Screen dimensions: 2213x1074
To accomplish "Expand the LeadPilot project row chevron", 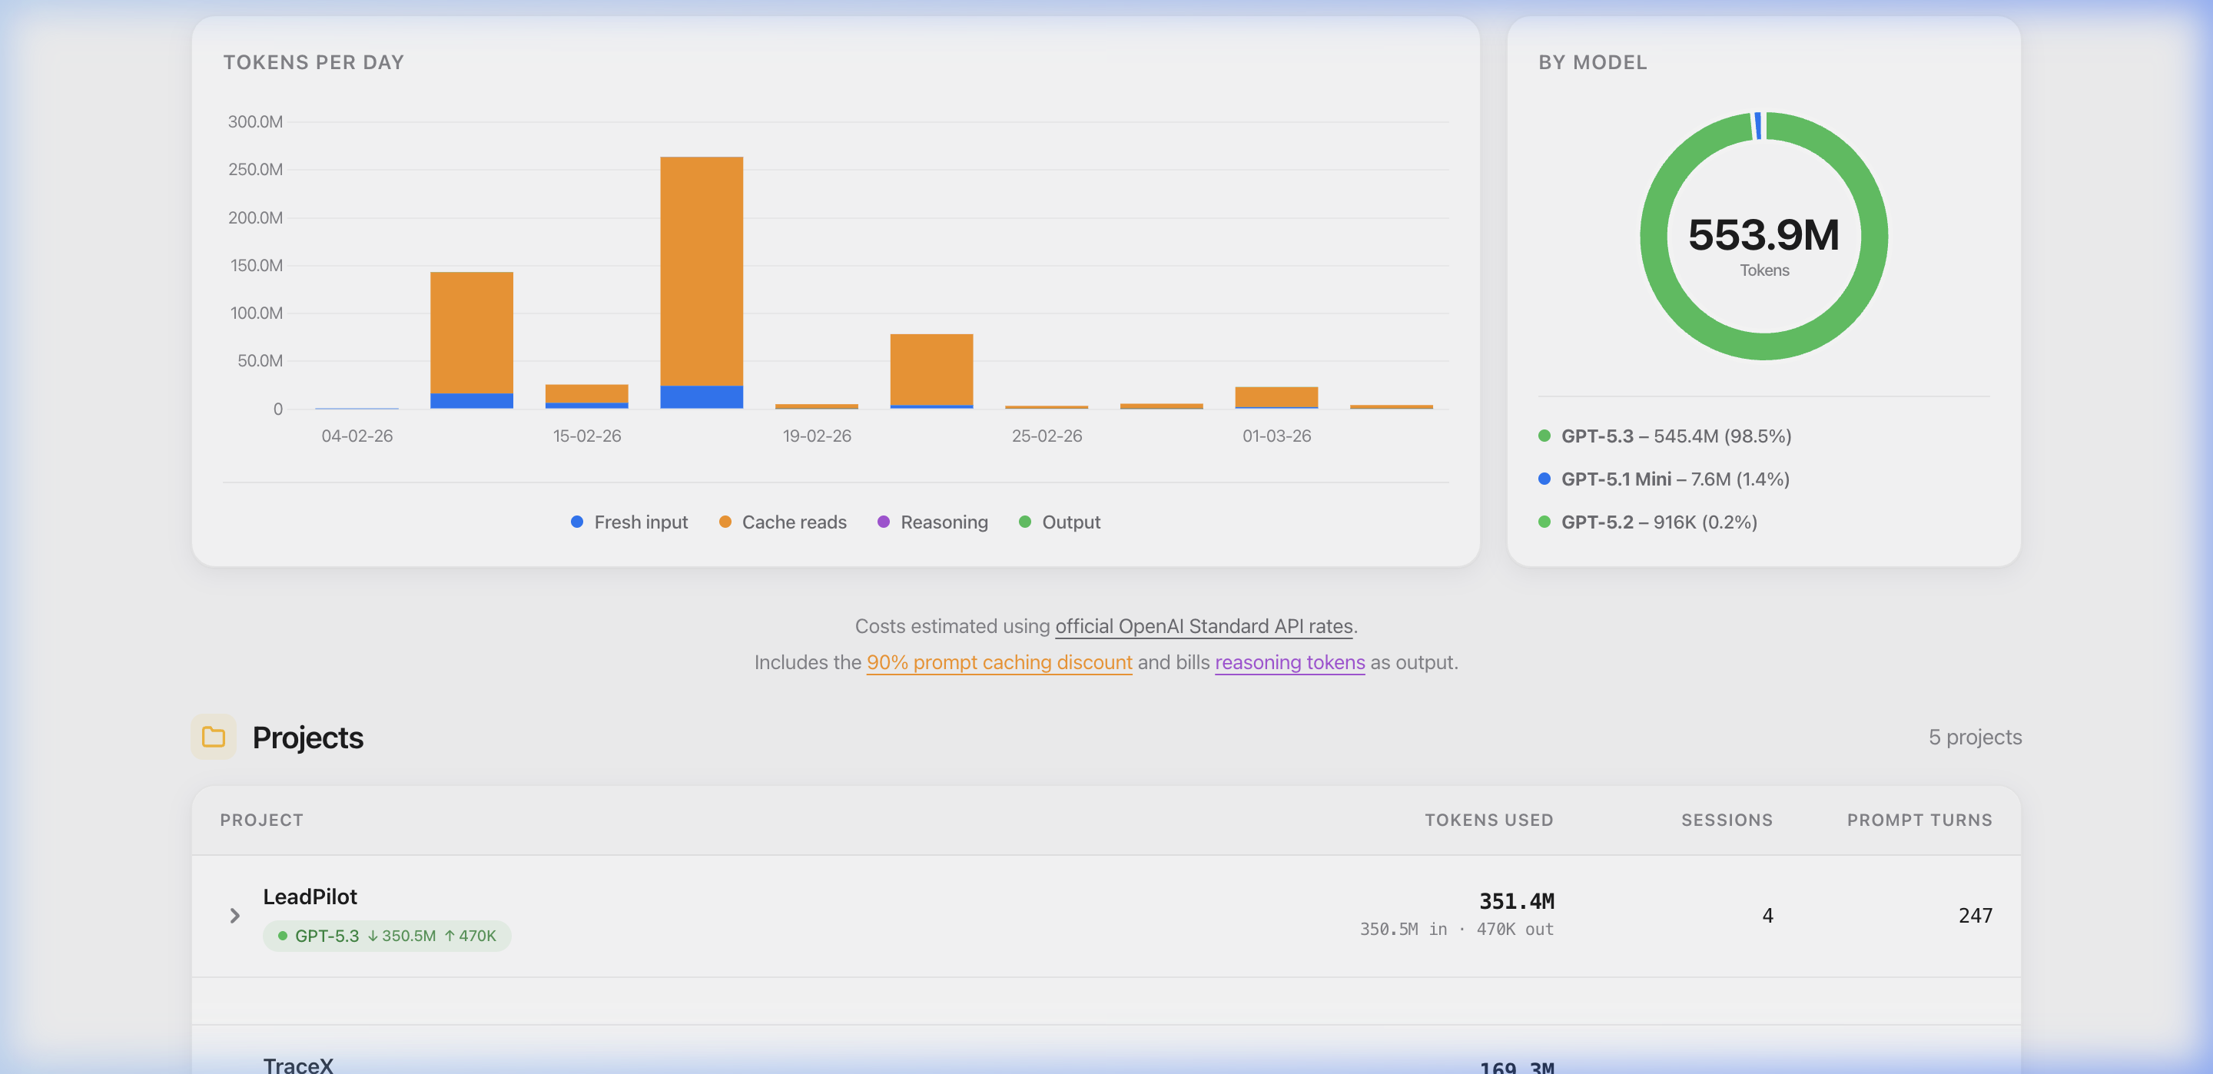I will 234,915.
